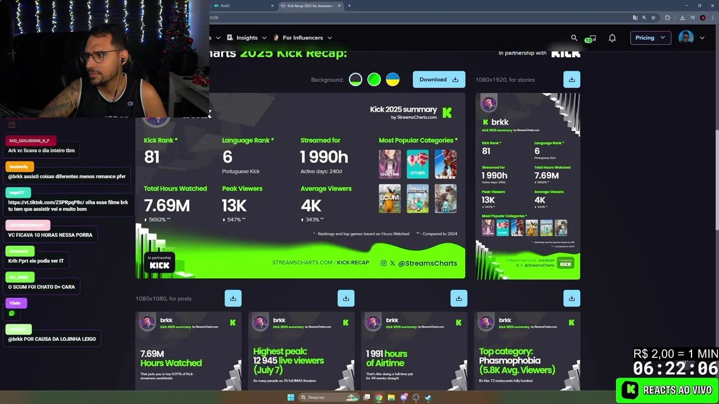Open Task View on the taskbar
The width and height of the screenshot is (719, 404).
click(x=367, y=397)
